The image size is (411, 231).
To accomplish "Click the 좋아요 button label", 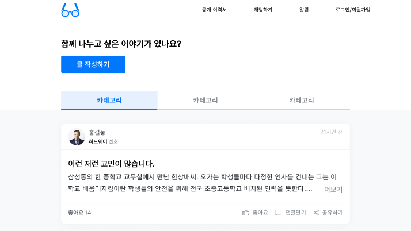I will tap(260, 213).
